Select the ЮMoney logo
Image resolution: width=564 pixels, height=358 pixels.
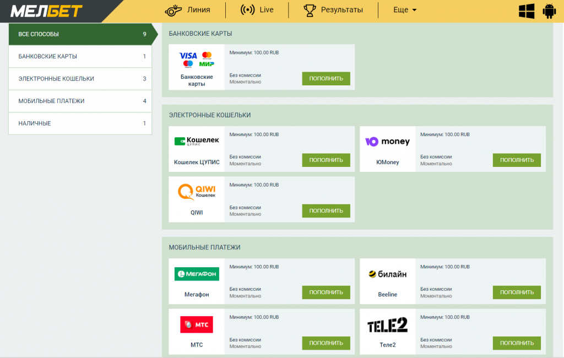(387, 142)
